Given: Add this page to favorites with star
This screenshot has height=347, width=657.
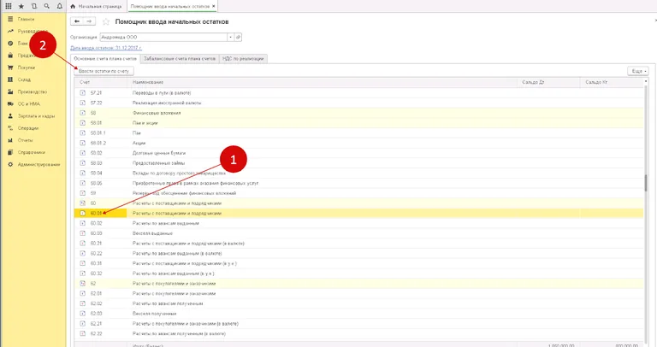Looking at the screenshot, I should pyautogui.click(x=106, y=21).
